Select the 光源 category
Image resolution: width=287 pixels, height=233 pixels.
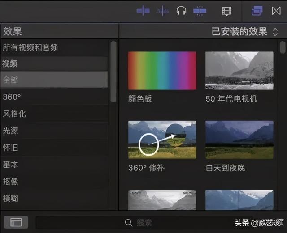click(54, 131)
